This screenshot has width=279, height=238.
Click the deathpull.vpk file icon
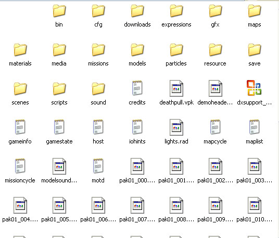click(x=176, y=88)
